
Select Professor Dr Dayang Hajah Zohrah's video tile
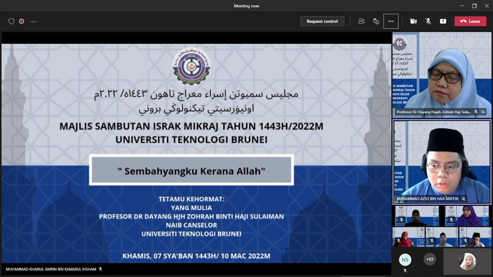442,75
